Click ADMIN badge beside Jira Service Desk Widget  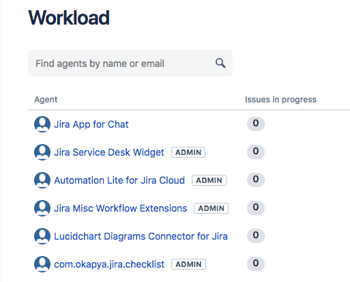188,152
